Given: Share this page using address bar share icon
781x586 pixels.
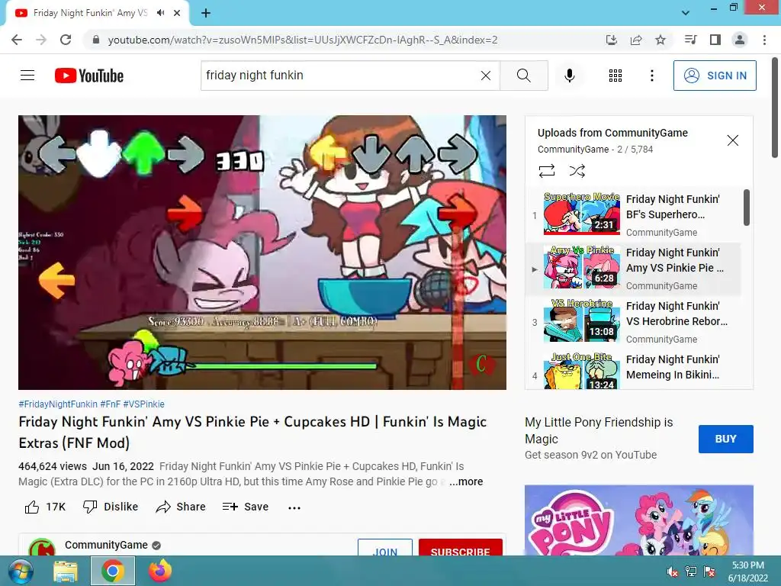Looking at the screenshot, I should click(x=635, y=40).
